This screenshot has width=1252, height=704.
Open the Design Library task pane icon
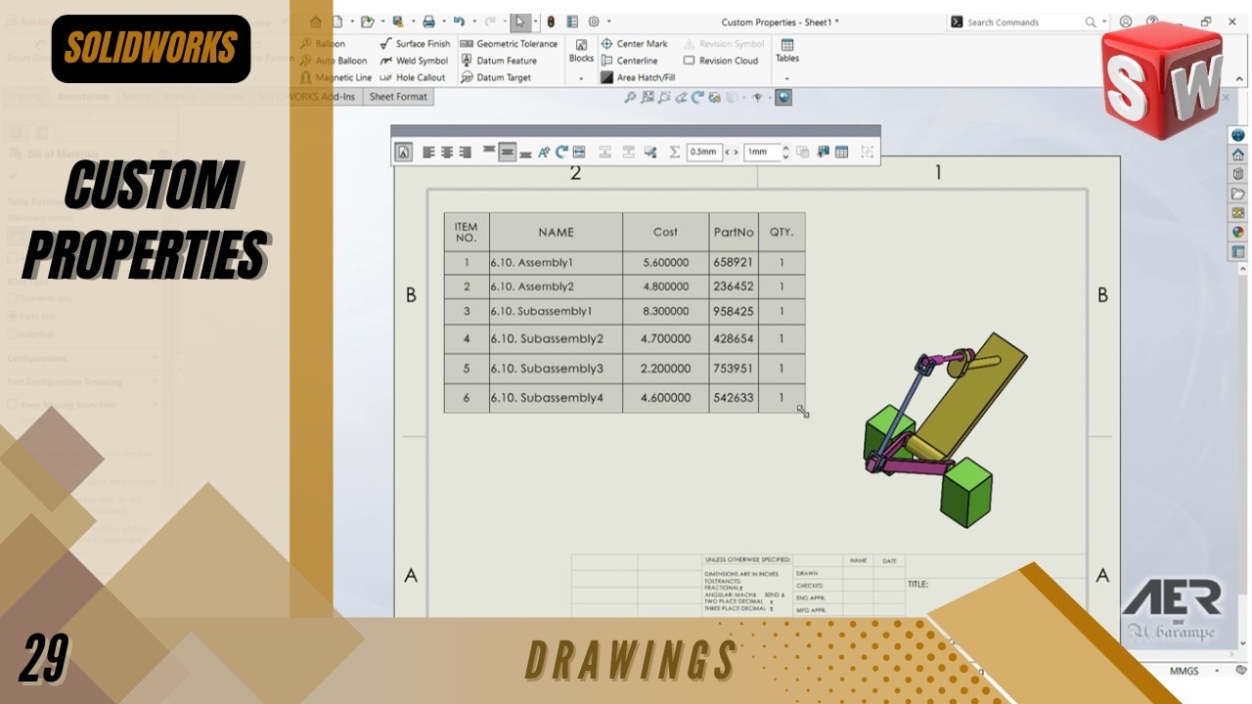point(1238,174)
